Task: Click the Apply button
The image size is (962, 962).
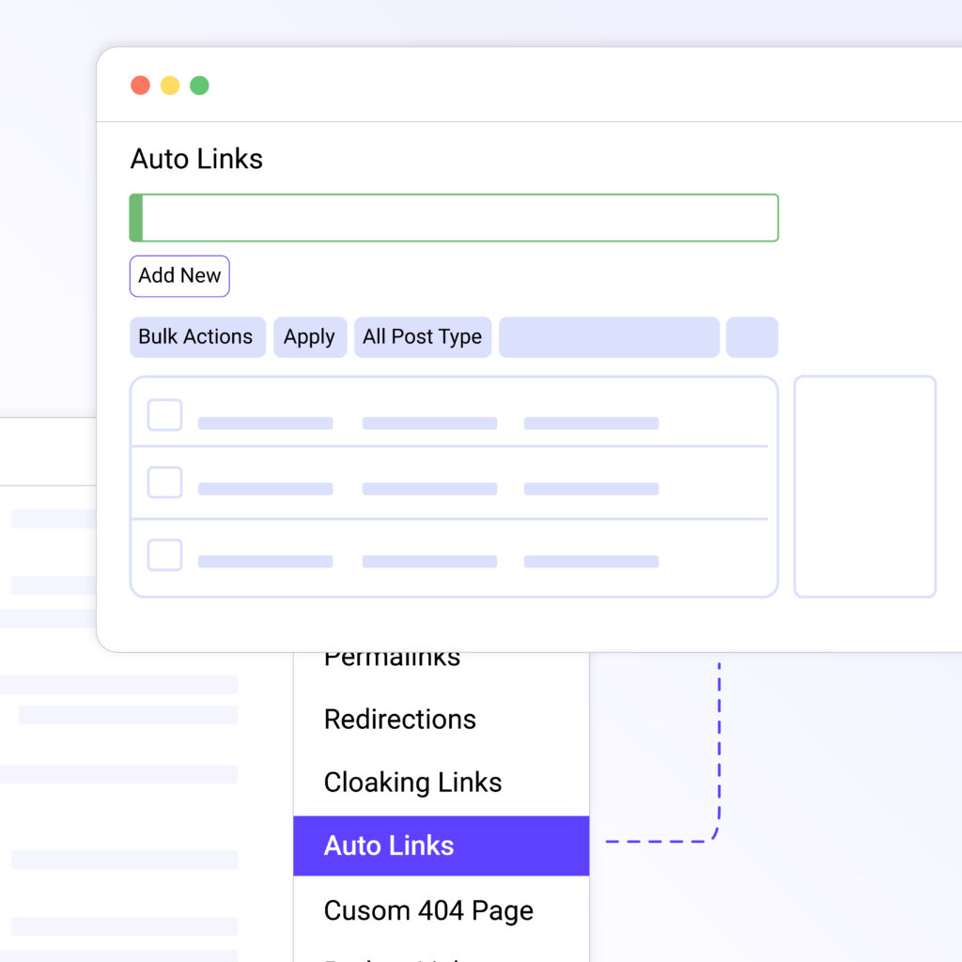Action: tap(310, 337)
